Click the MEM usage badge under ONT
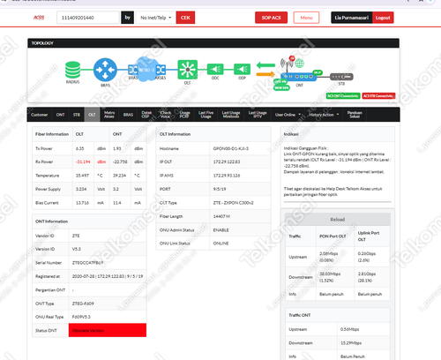 pyautogui.click(x=281, y=87)
